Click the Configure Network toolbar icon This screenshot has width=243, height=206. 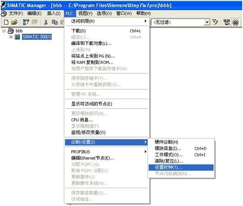(x=226, y=22)
